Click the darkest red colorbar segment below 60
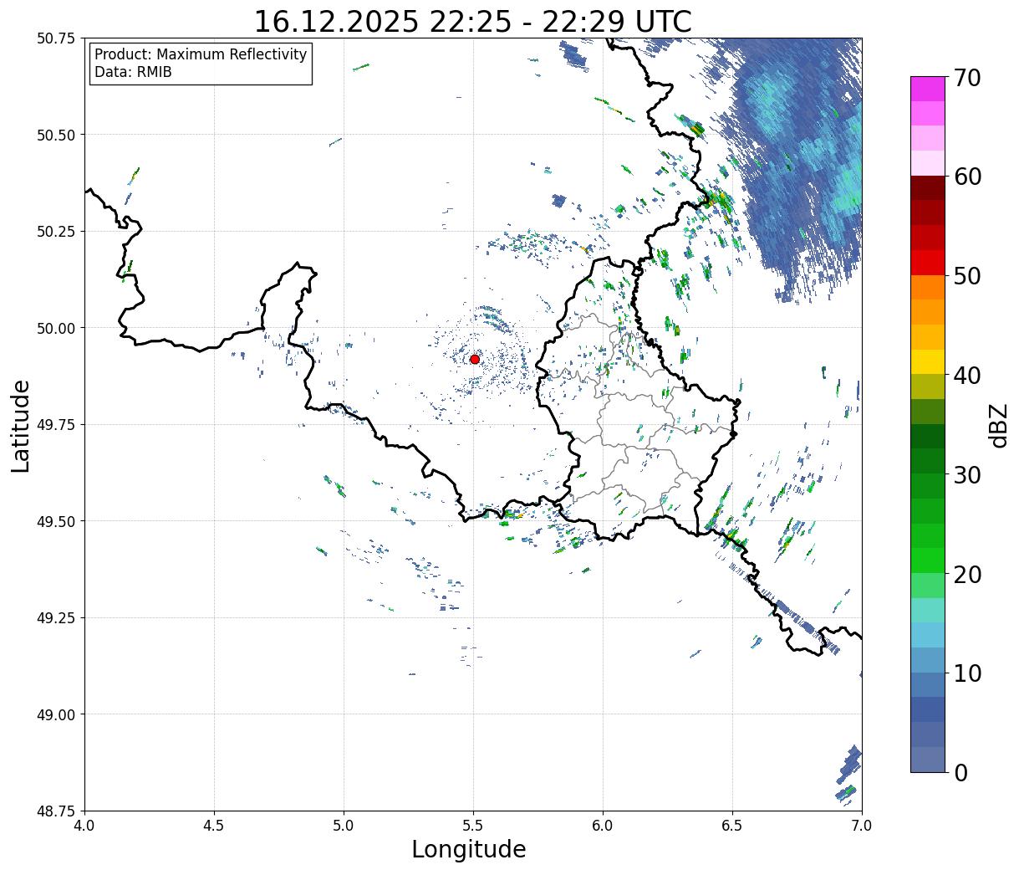Image resolution: width=1019 pixels, height=870 pixels. click(x=927, y=188)
